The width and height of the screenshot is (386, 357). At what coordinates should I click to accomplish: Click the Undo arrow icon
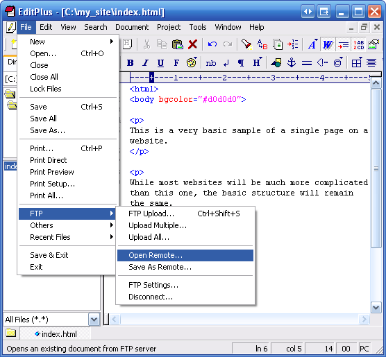(x=212, y=44)
